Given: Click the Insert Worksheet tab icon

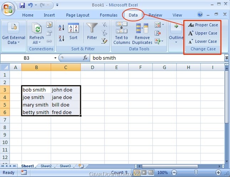Looking at the screenshot, I should 81,166.
